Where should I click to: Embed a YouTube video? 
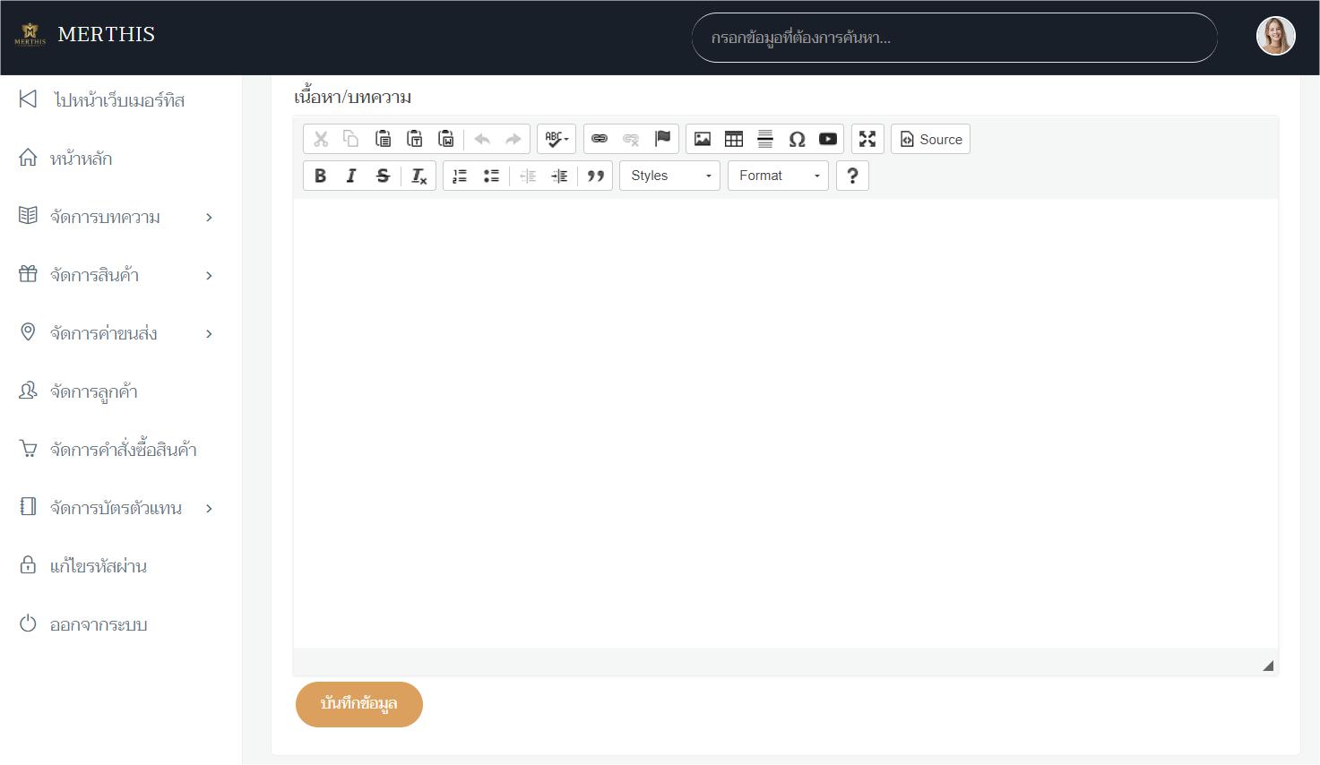pyautogui.click(x=828, y=139)
